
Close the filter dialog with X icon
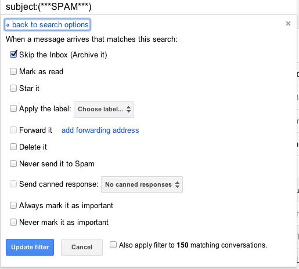point(288,24)
